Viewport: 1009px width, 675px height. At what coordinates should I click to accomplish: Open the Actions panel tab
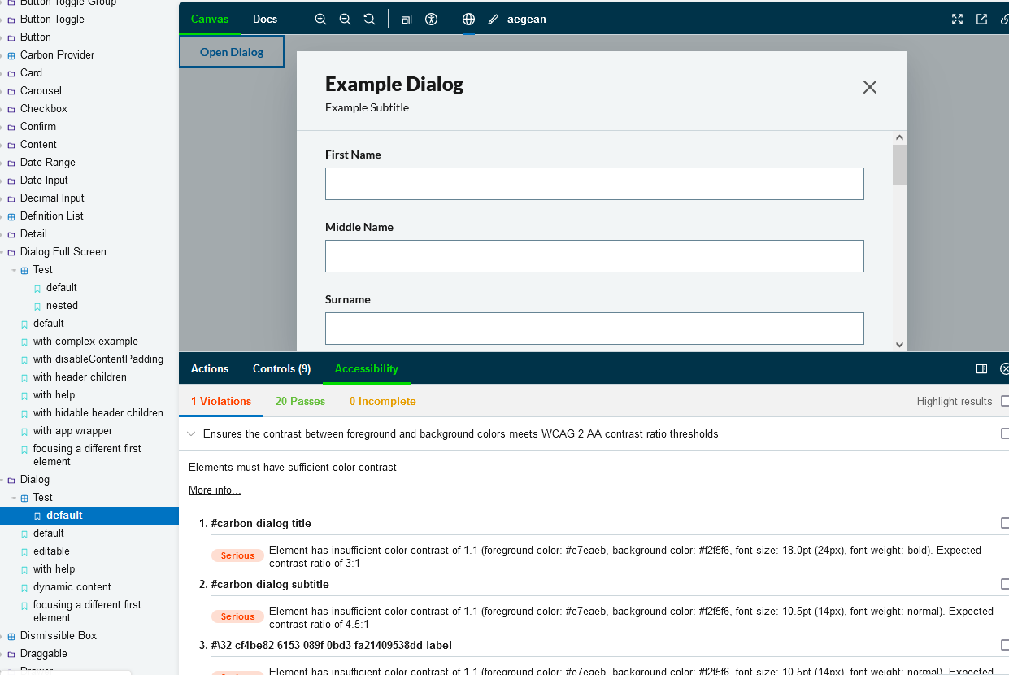(x=210, y=368)
